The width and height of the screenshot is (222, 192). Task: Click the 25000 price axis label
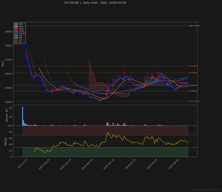(8, 60)
